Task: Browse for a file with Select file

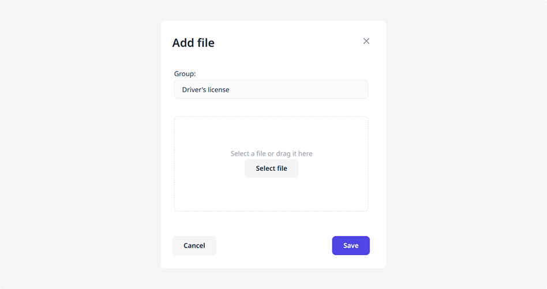Action: (x=271, y=168)
